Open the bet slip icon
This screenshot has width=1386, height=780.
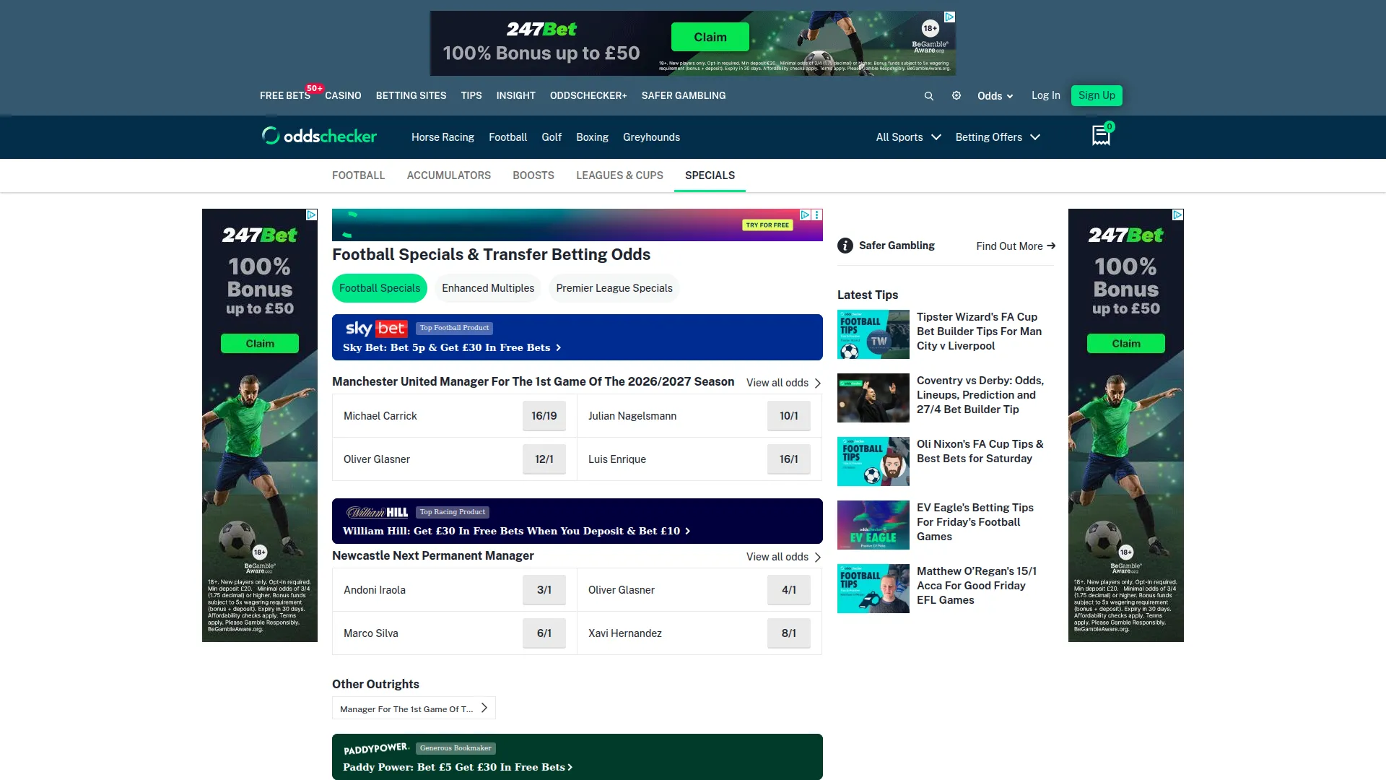coord(1101,136)
